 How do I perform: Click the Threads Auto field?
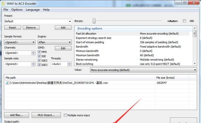coord(59,64)
